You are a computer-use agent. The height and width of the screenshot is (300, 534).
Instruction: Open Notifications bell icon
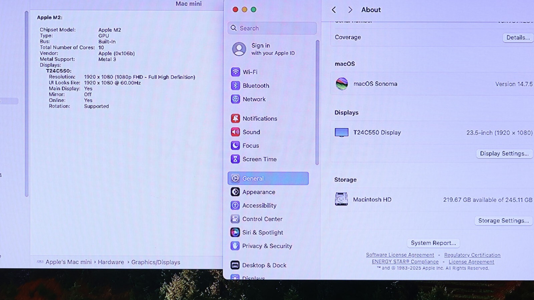pos(235,118)
